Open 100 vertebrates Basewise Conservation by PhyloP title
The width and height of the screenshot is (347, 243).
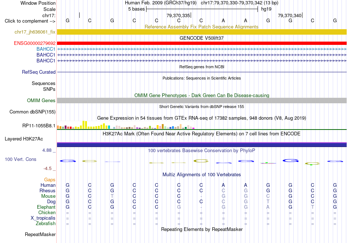[x=202, y=151]
